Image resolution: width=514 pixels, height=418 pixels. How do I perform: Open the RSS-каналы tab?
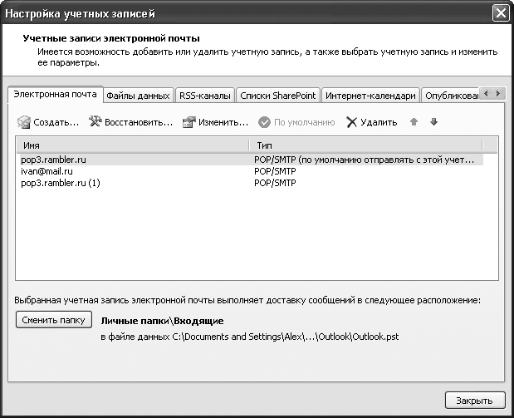click(204, 96)
